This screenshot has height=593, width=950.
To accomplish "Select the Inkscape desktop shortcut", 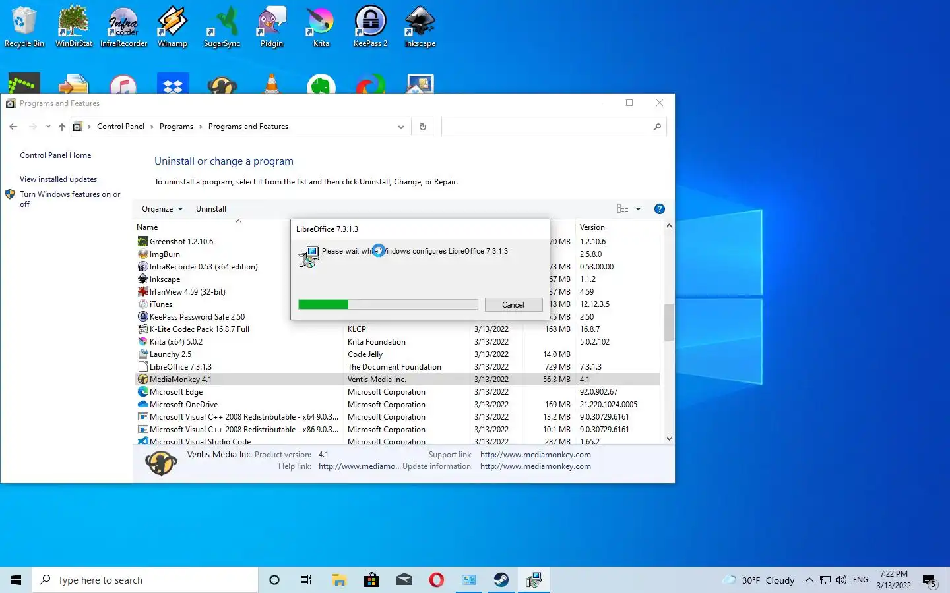I will (x=420, y=26).
